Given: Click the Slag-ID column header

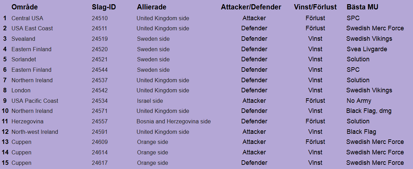Looking at the screenshot, I should pyautogui.click(x=104, y=7).
